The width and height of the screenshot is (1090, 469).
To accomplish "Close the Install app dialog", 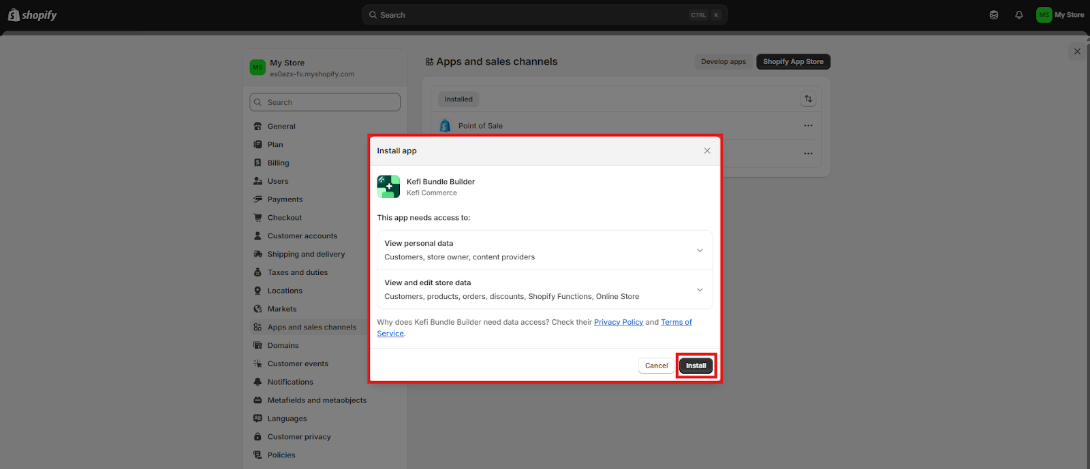I will point(707,151).
